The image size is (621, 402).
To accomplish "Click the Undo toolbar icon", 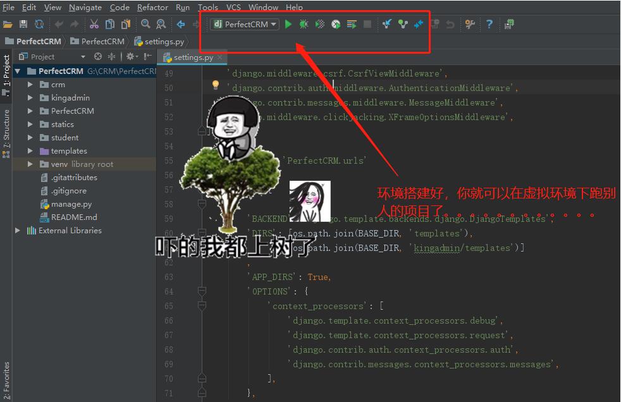I will pyautogui.click(x=59, y=24).
